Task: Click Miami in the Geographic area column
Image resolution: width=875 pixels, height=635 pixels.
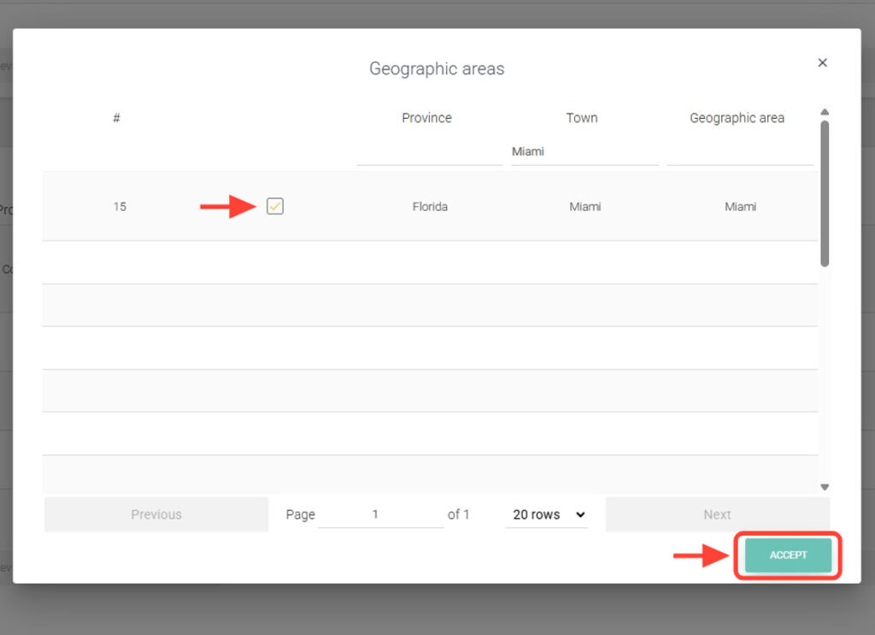Action: tap(740, 207)
